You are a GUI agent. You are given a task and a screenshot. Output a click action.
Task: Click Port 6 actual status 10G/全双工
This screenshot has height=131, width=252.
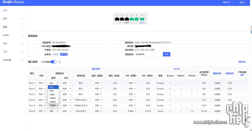[81, 111]
